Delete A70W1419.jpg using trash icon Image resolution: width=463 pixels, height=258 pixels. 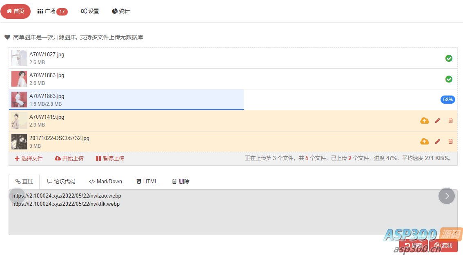click(x=451, y=120)
